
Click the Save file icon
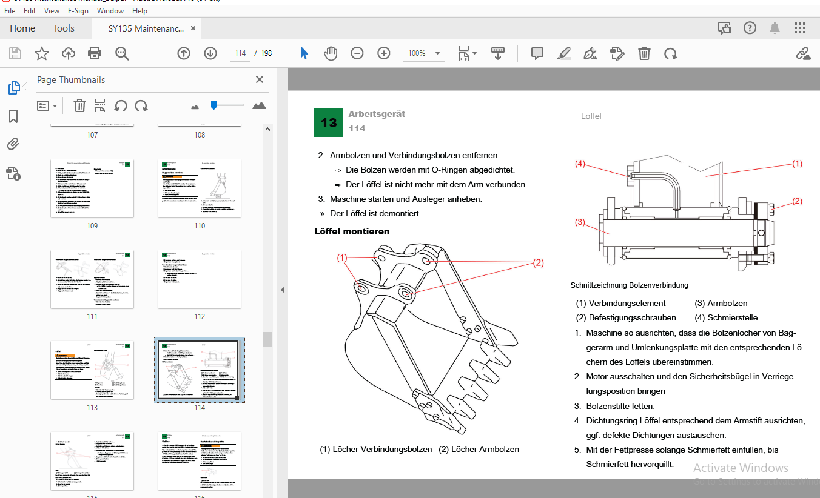click(15, 53)
